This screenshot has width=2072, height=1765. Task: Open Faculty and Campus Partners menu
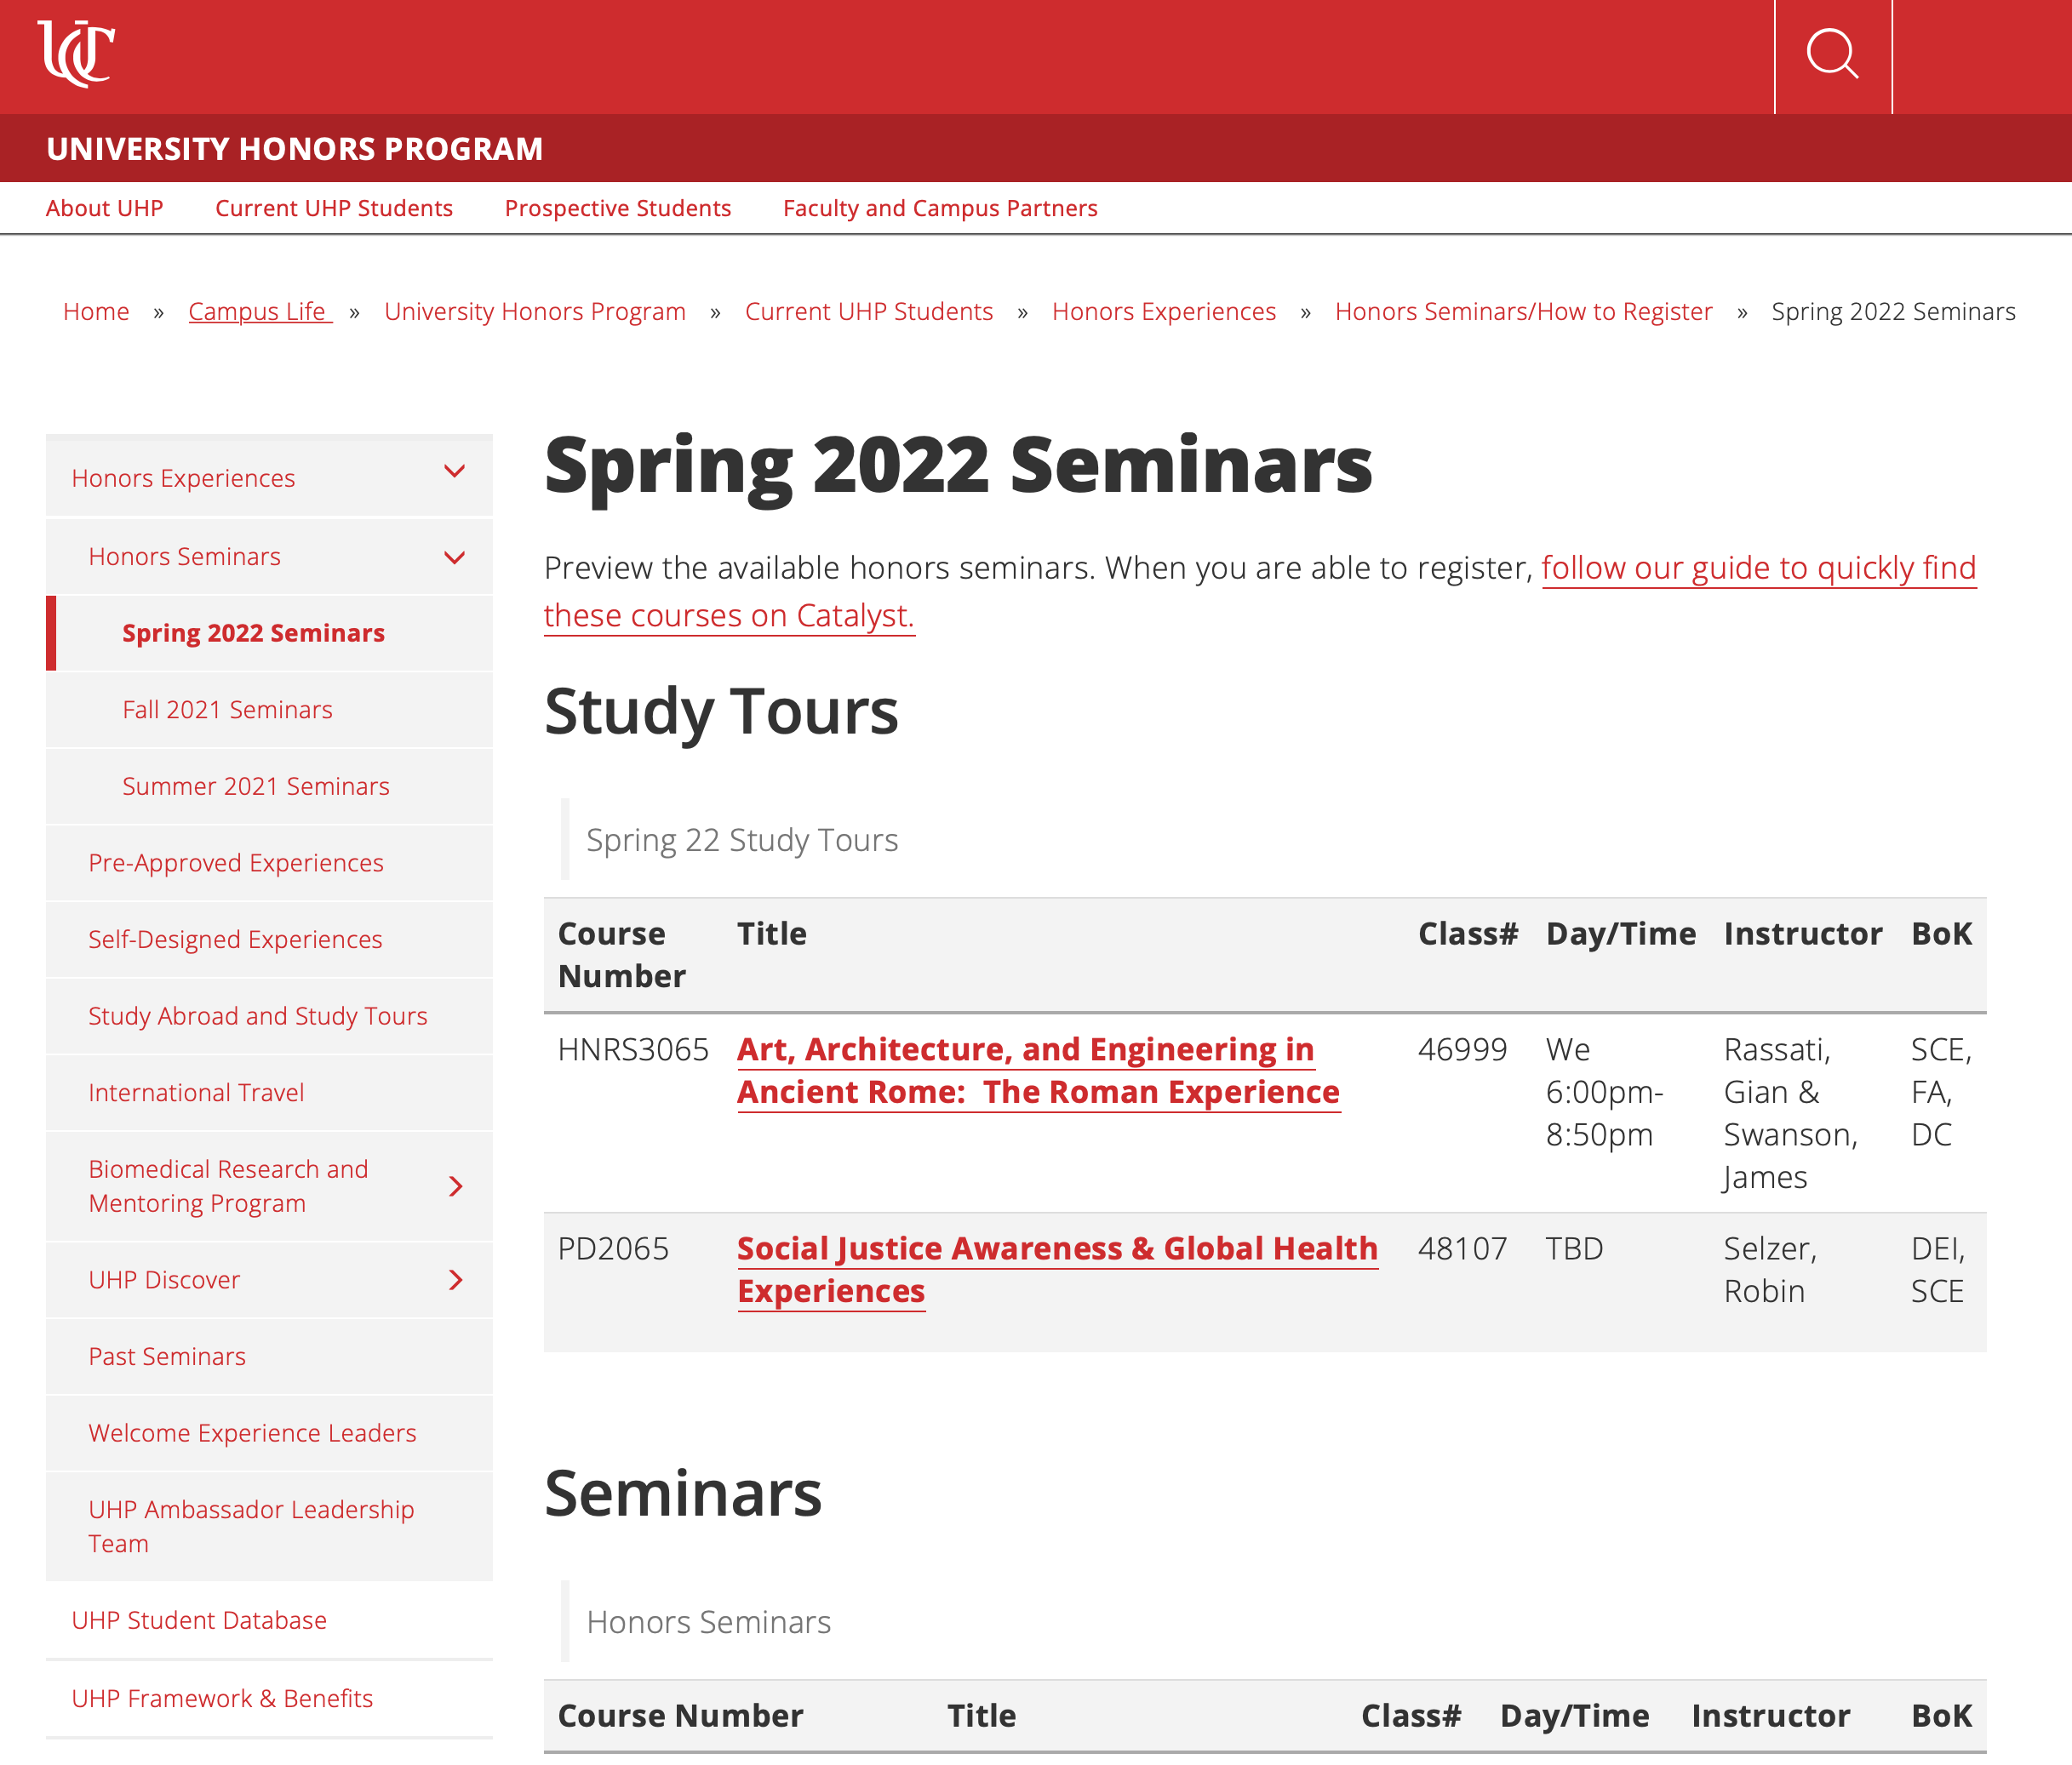pyautogui.click(x=940, y=208)
